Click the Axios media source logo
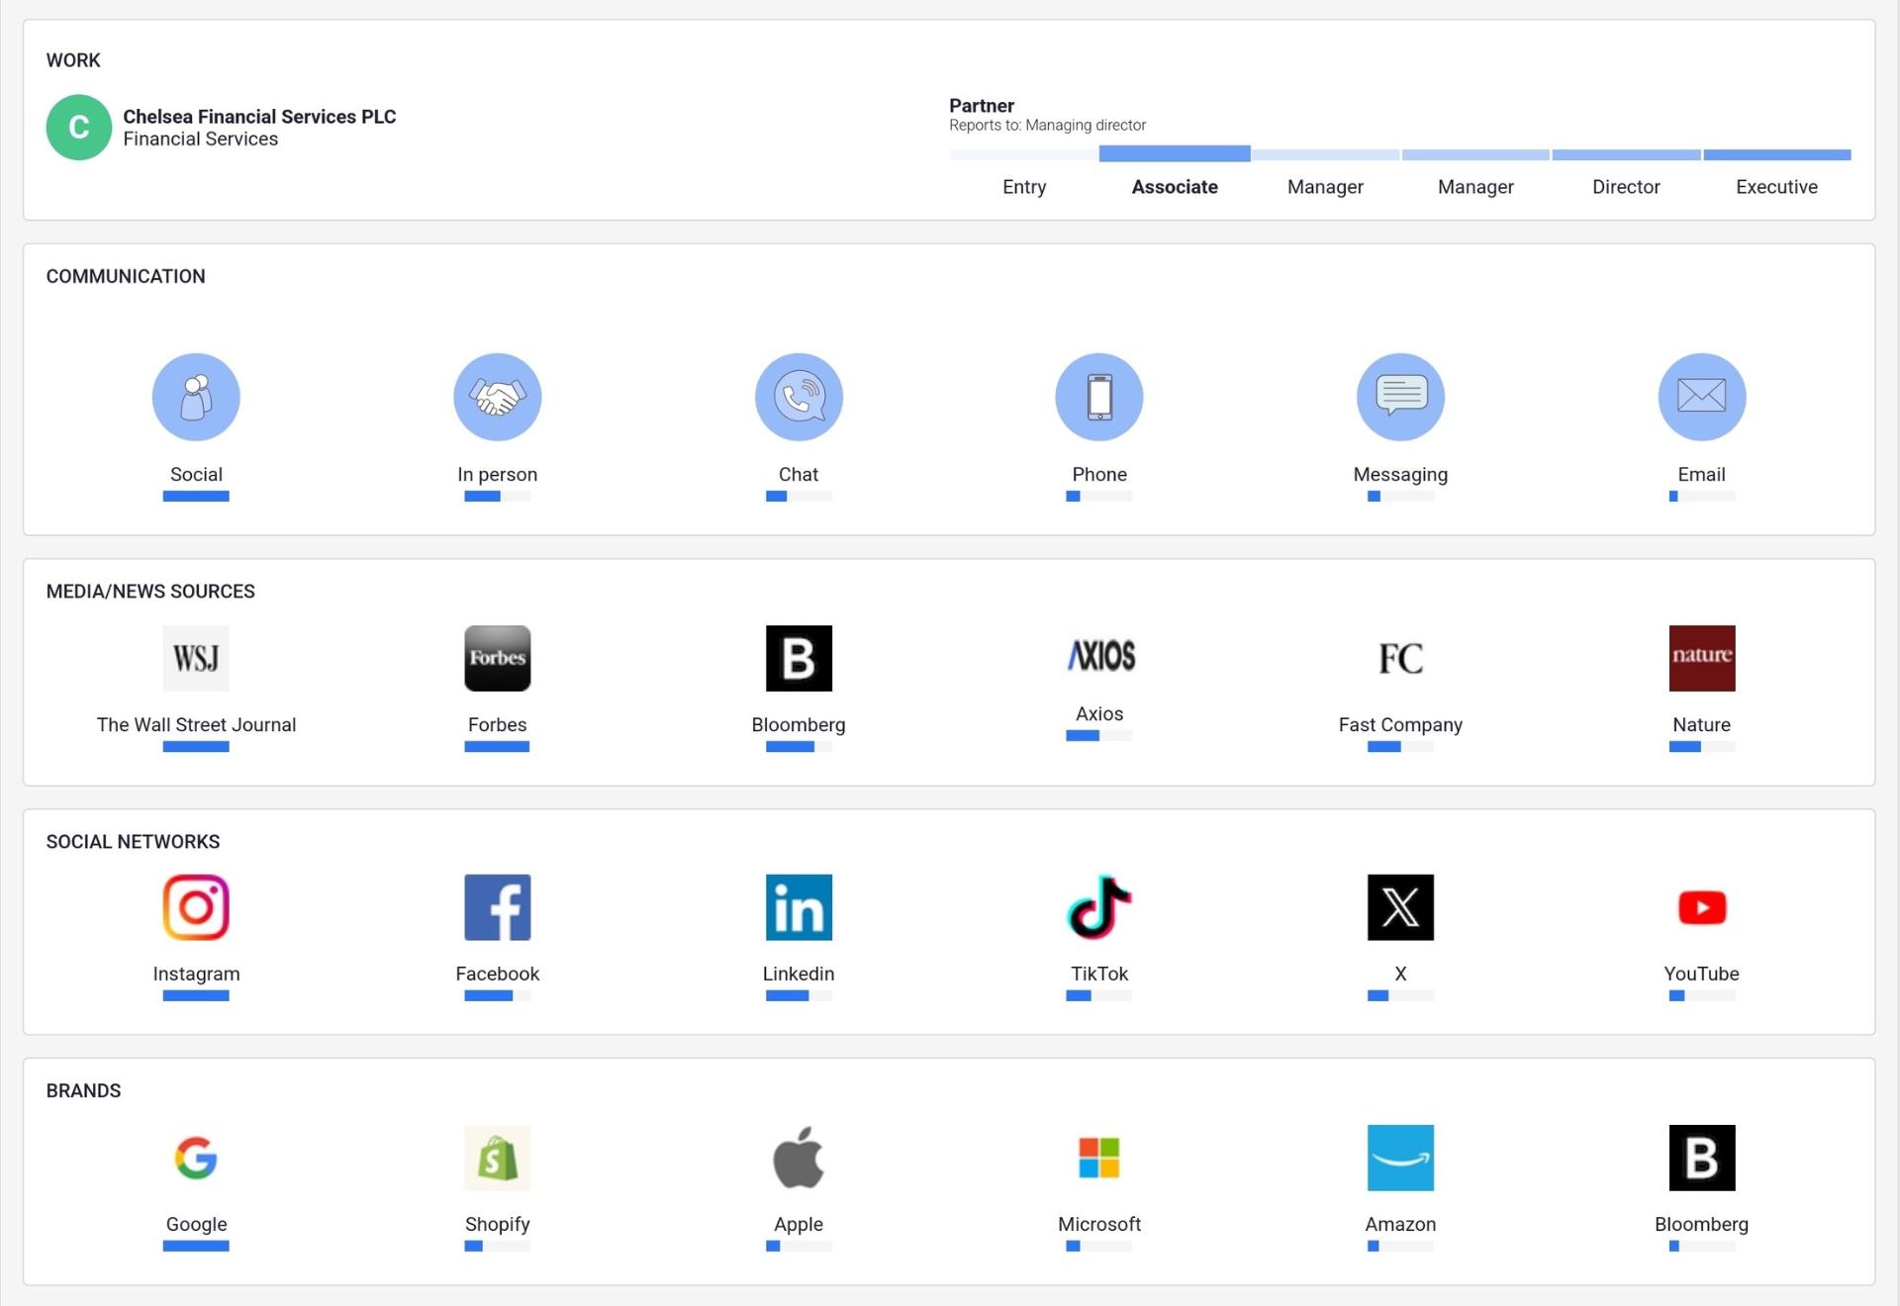The height and width of the screenshot is (1306, 1900). coord(1098,657)
